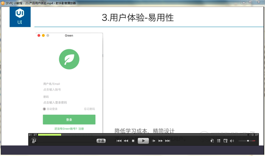
Task: Click the 忘记密码 link
Action: [x=89, y=109]
